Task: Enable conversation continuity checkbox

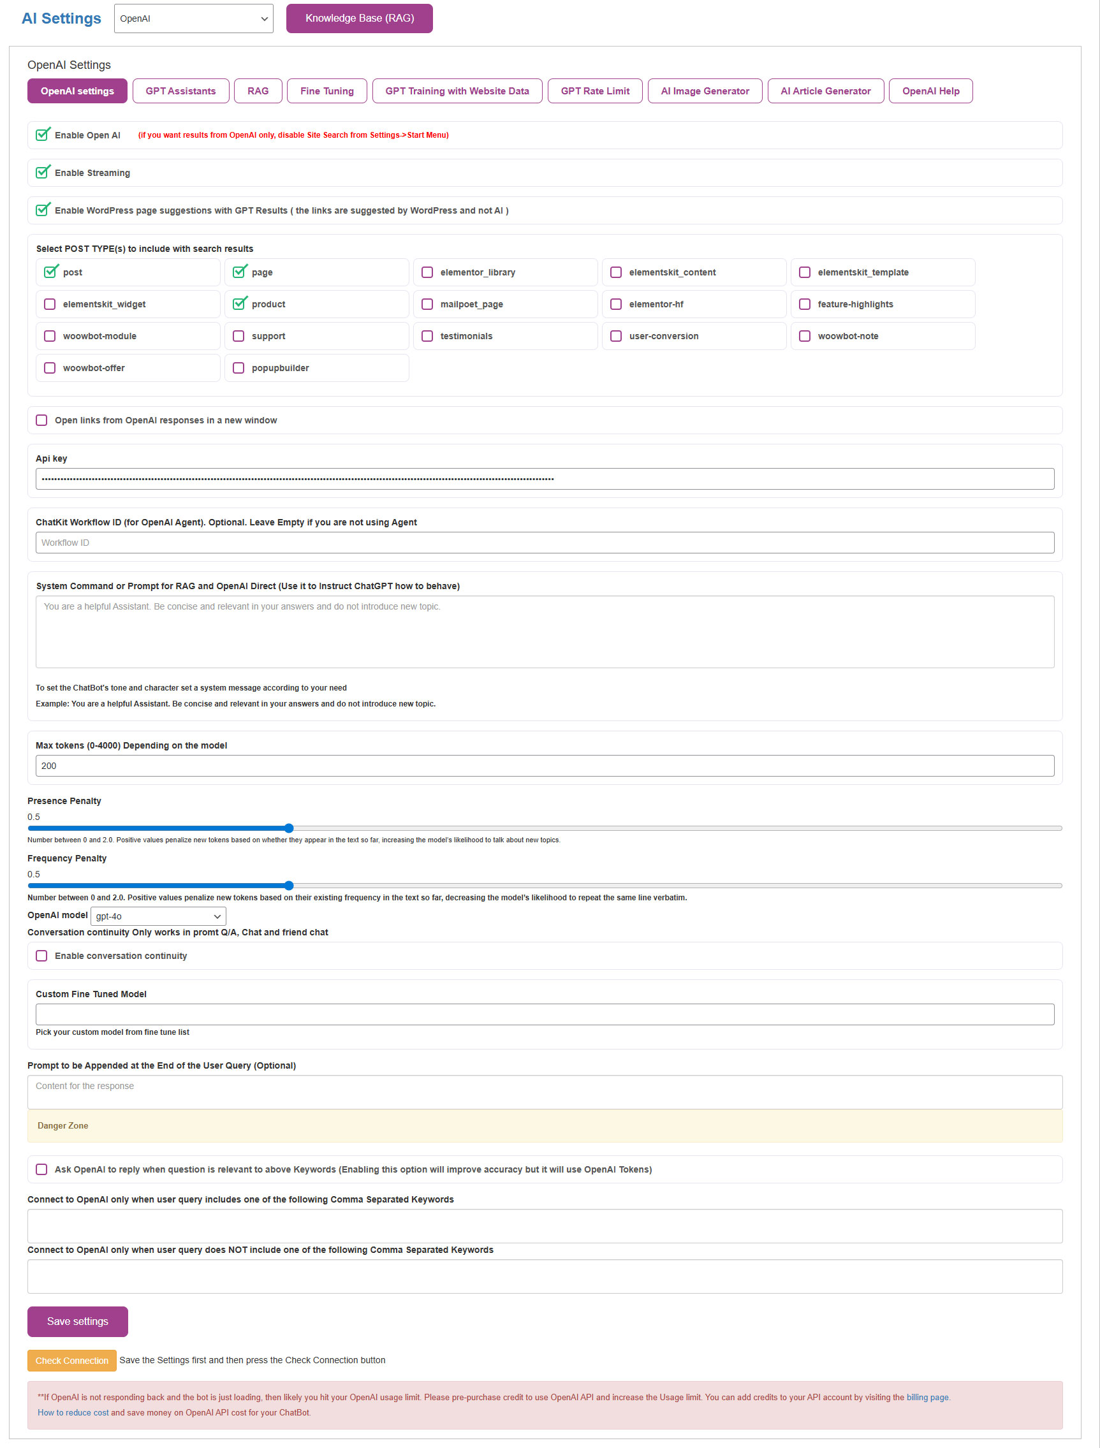Action: [x=41, y=956]
